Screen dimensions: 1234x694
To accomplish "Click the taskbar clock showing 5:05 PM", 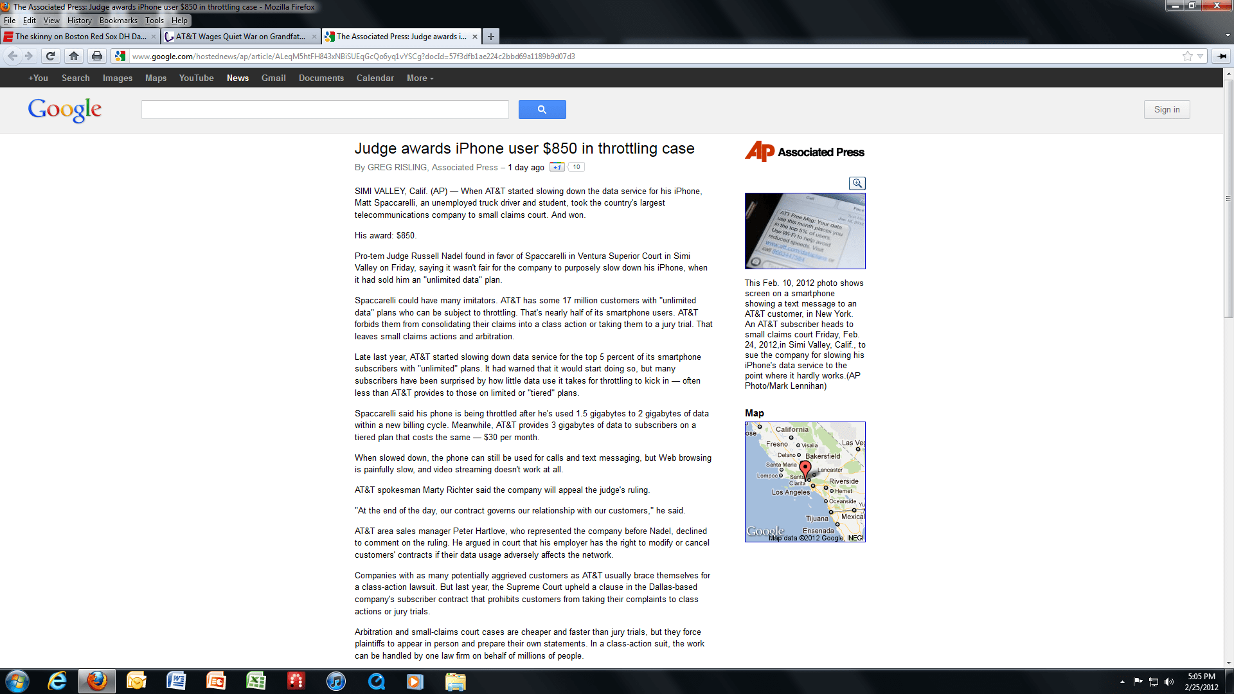I will pos(1201,682).
